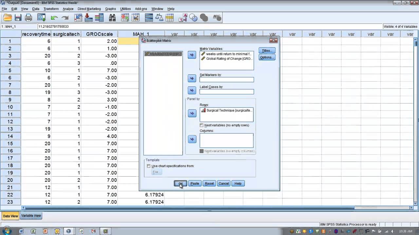Switch to the Data View tab
The height and width of the screenshot is (235, 419).
(10, 216)
